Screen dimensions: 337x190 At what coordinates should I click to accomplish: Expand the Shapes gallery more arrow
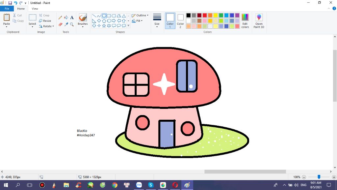click(x=128, y=26)
